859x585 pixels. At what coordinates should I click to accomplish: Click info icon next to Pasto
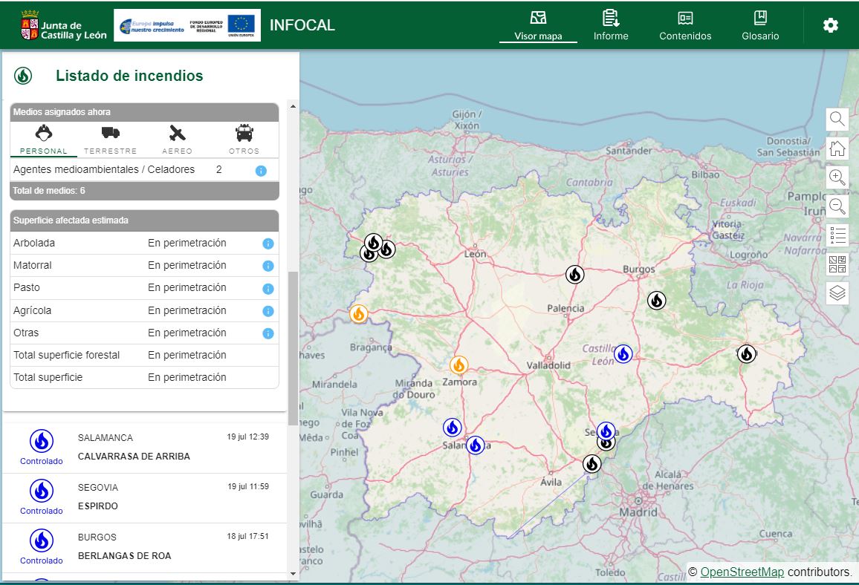click(268, 288)
